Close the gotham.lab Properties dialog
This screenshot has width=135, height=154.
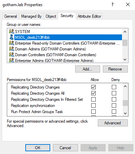[x=128, y=4]
